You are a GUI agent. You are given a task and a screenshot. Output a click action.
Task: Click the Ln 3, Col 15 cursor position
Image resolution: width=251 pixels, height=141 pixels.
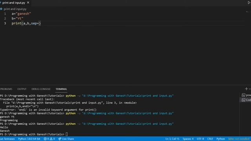[173, 139]
